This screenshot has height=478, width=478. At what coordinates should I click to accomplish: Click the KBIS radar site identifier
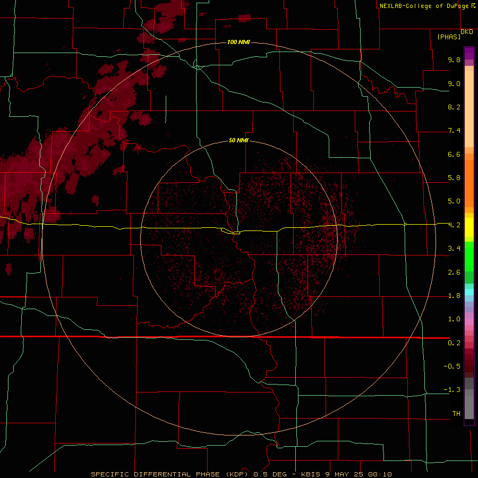tap(311, 474)
